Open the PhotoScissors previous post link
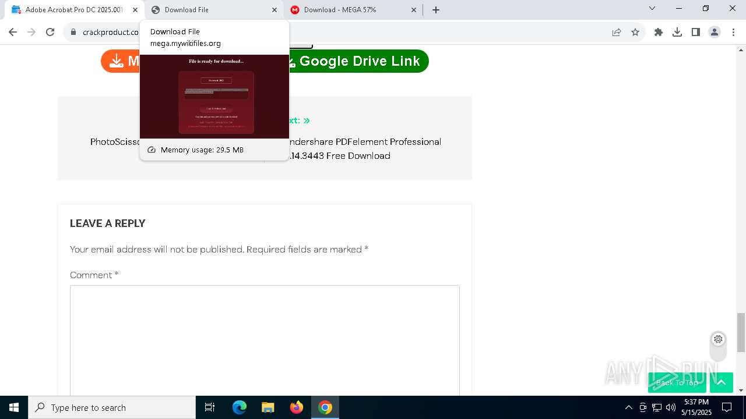The image size is (746, 419). coord(115,141)
